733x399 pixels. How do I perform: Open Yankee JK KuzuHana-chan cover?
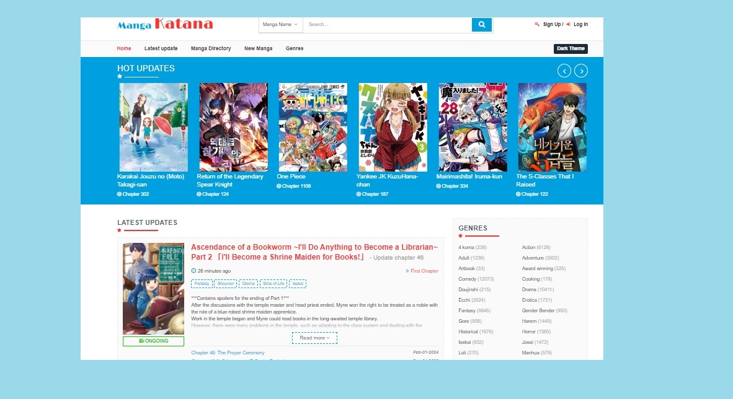click(393, 127)
